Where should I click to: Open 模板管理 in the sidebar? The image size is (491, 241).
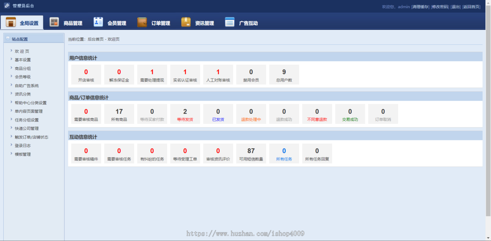(x=23, y=154)
